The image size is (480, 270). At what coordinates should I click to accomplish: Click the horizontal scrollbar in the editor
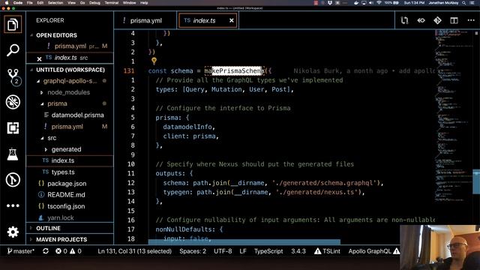[x=244, y=241]
